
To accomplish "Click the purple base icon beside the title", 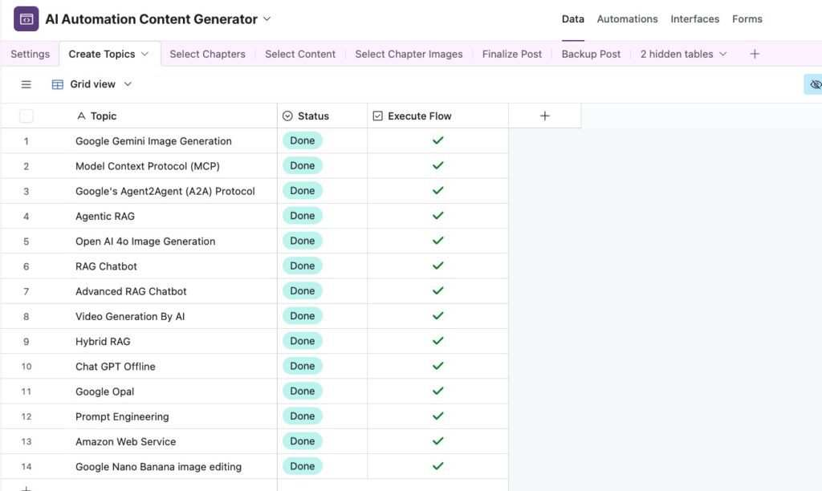I will click(26, 19).
